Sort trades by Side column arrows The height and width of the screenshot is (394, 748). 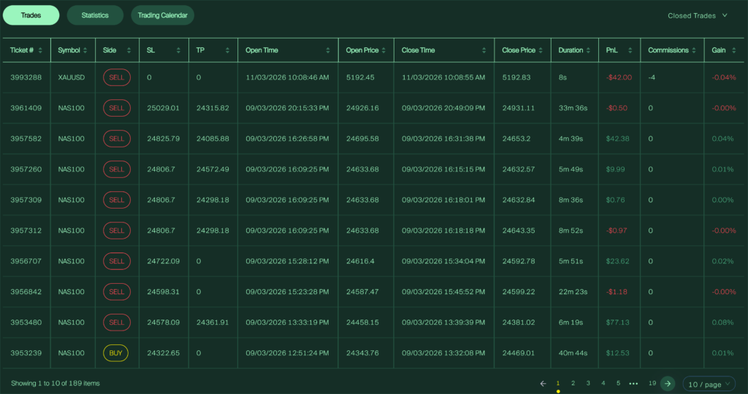tap(129, 50)
